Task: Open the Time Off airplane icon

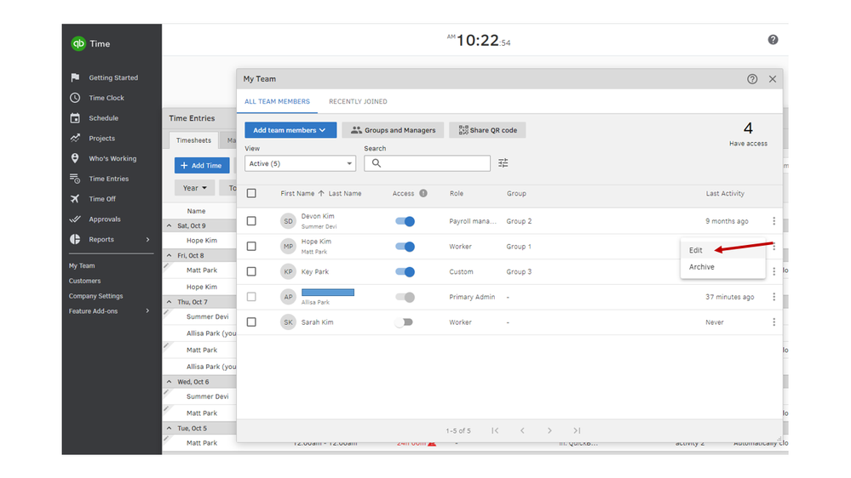Action: click(x=75, y=199)
